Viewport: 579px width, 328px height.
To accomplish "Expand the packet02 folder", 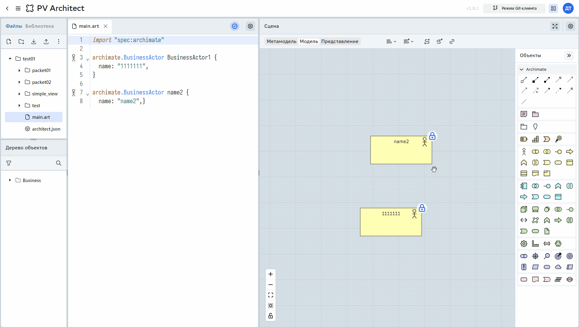I will [x=19, y=82].
